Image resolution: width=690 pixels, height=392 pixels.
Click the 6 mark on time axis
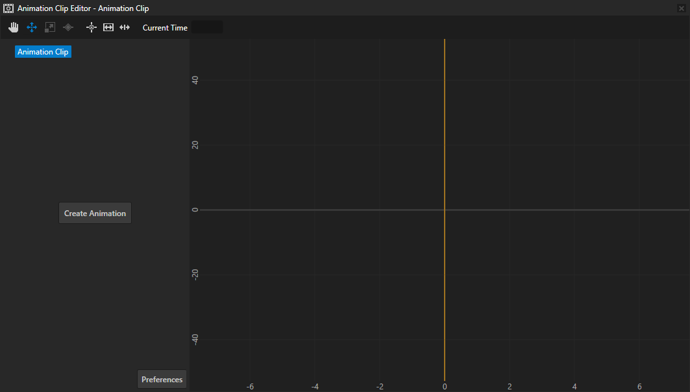click(x=639, y=387)
